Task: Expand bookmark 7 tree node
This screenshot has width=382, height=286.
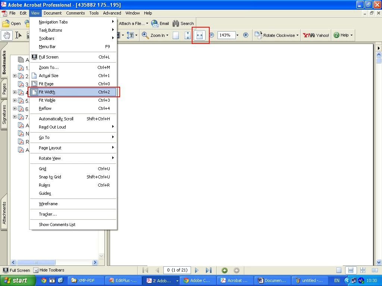Action: [15, 117]
